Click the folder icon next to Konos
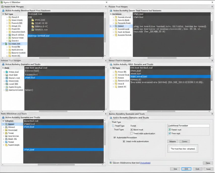 pyautogui.click(x=116, y=78)
